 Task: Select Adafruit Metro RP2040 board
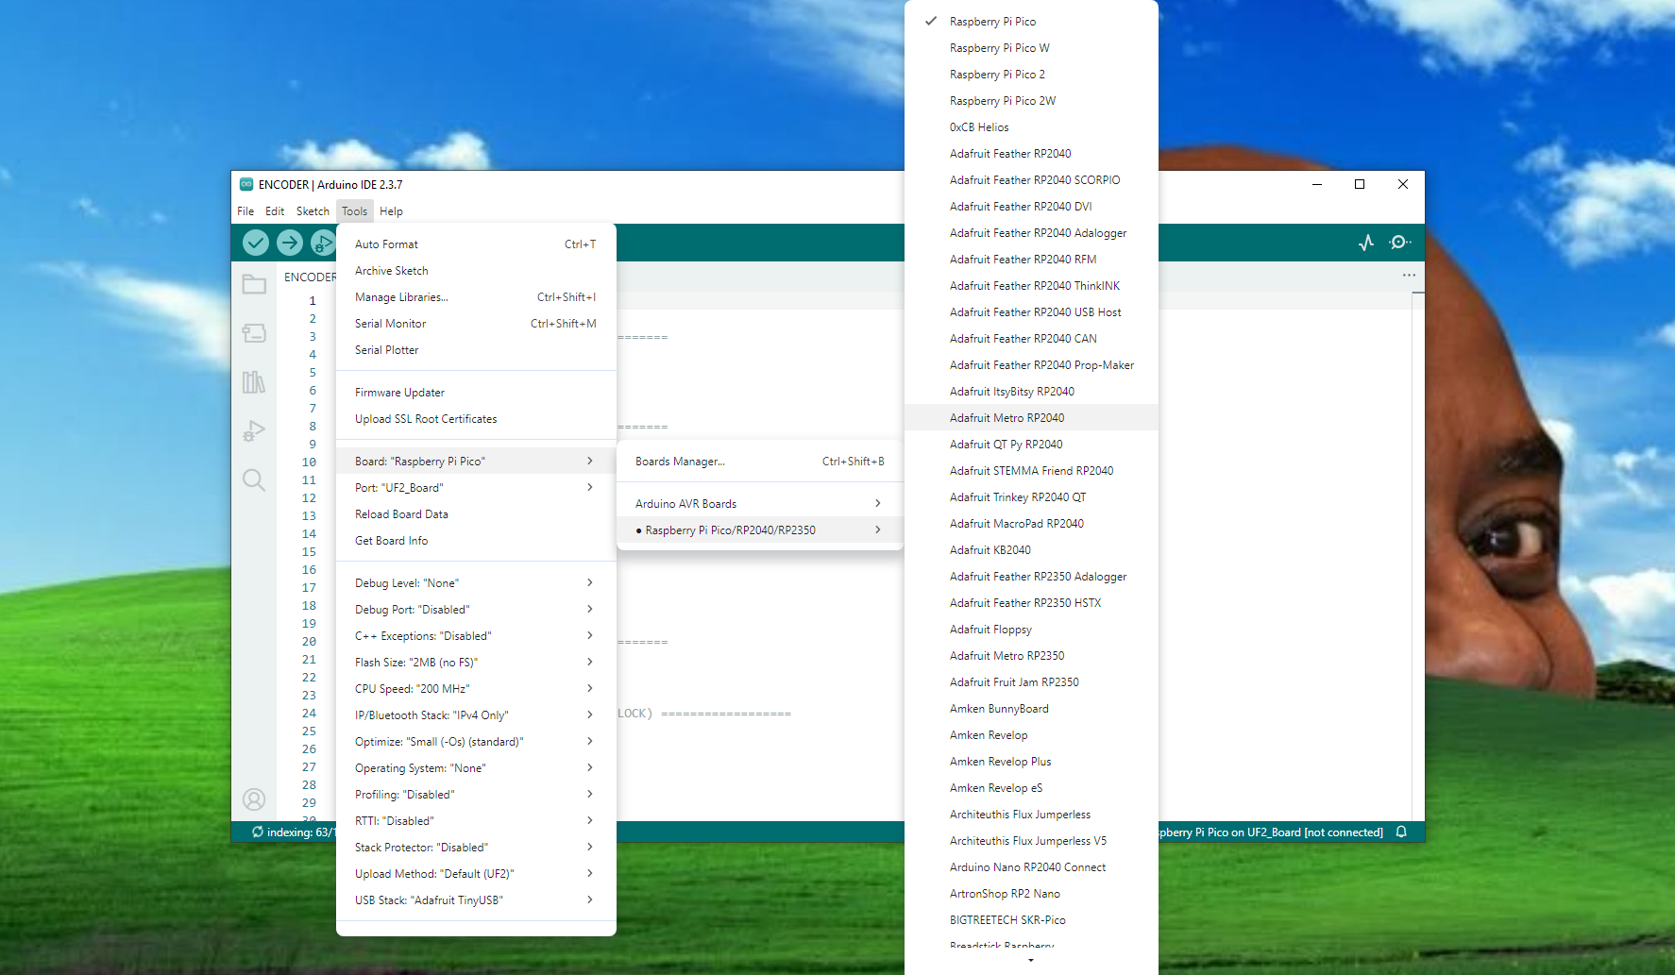(x=1031, y=418)
